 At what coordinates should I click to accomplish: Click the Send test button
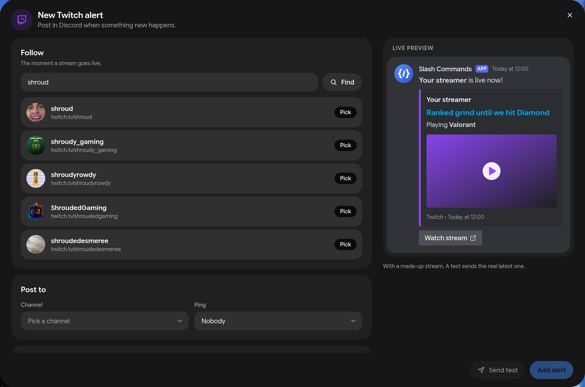497,370
